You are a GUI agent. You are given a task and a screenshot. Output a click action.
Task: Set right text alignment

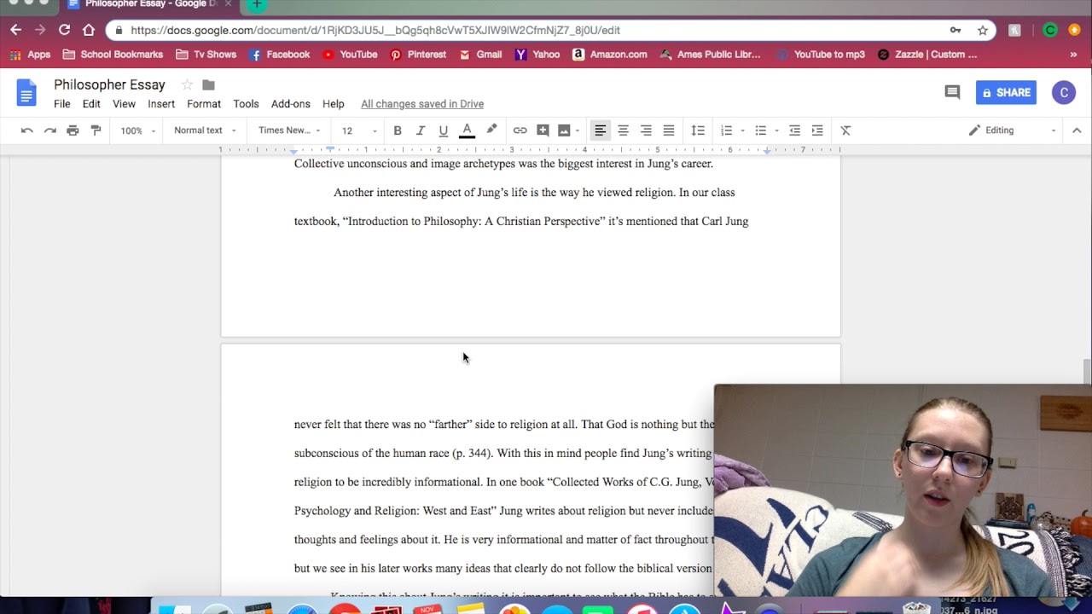point(646,130)
